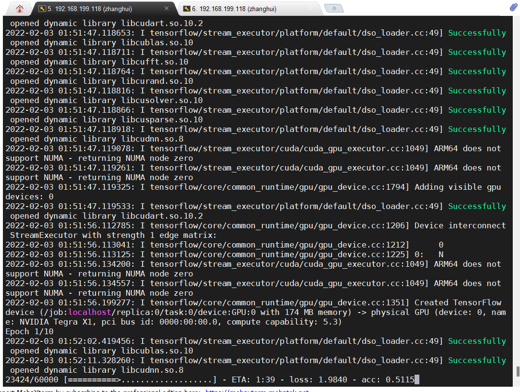Click the text 'libcusolver.so.10'
The width and height of the screenshot is (520, 392).
162,101
